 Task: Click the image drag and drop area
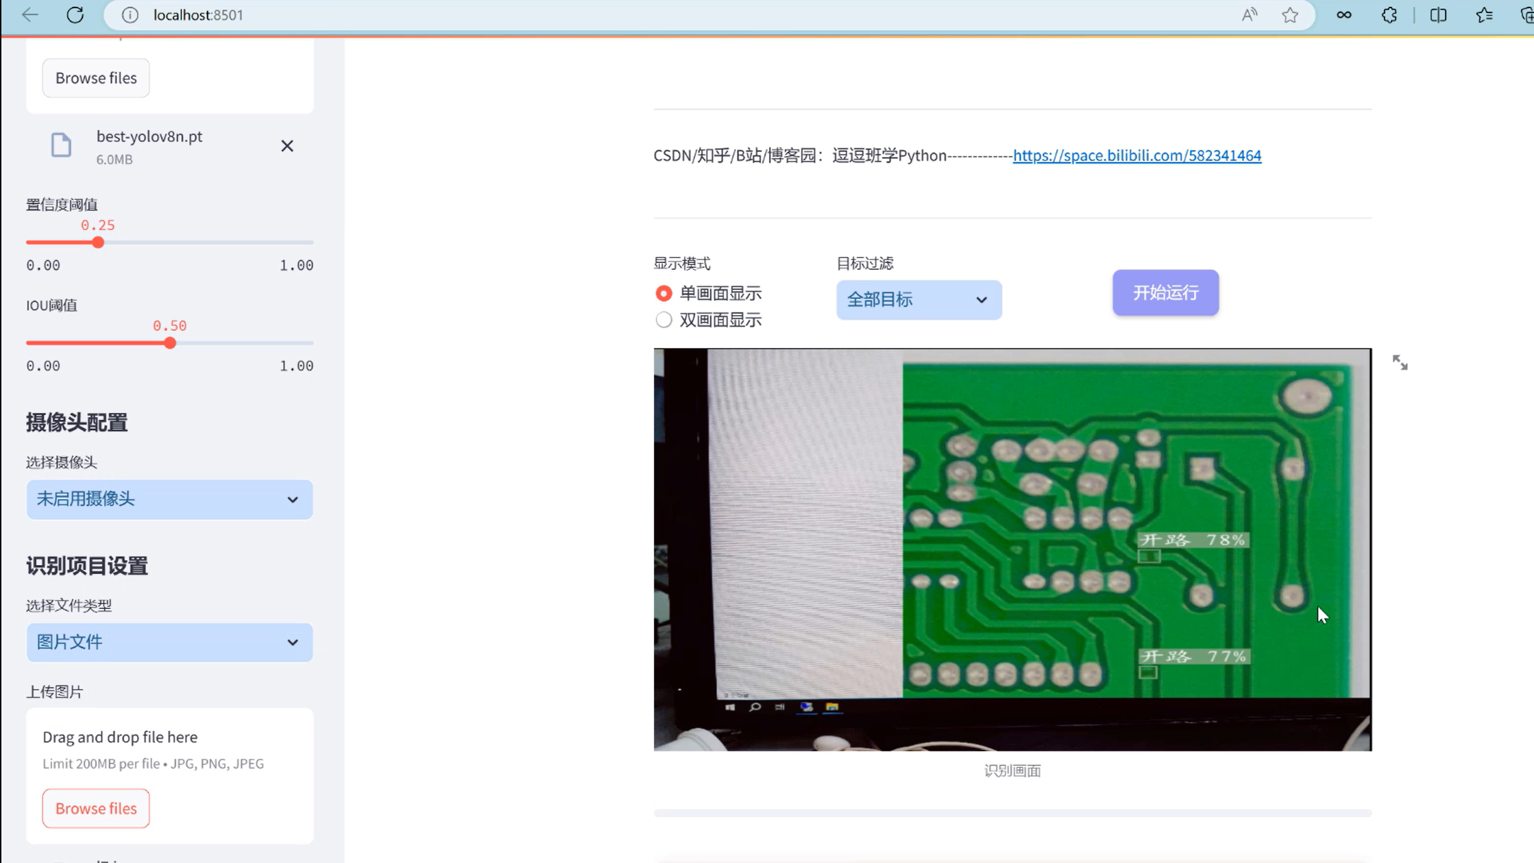[x=169, y=776]
